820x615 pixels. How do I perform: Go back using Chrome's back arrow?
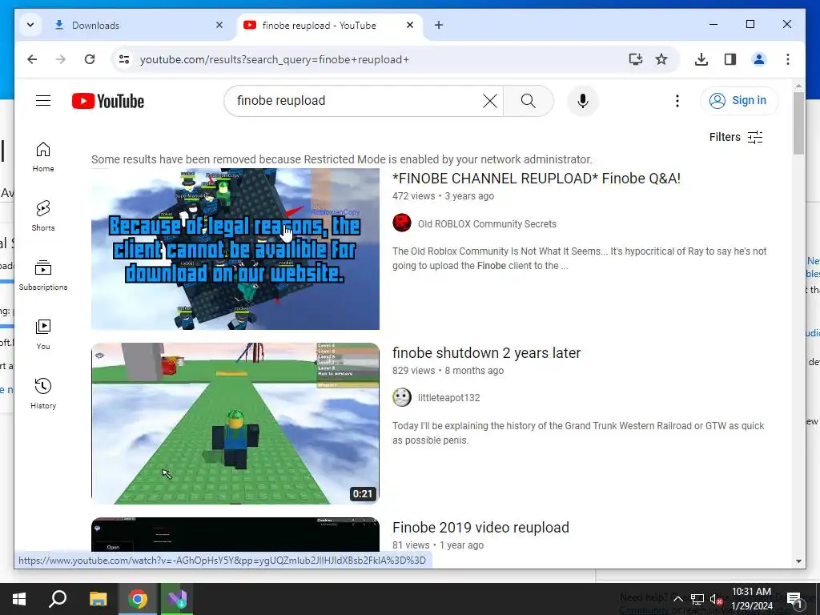(x=32, y=59)
